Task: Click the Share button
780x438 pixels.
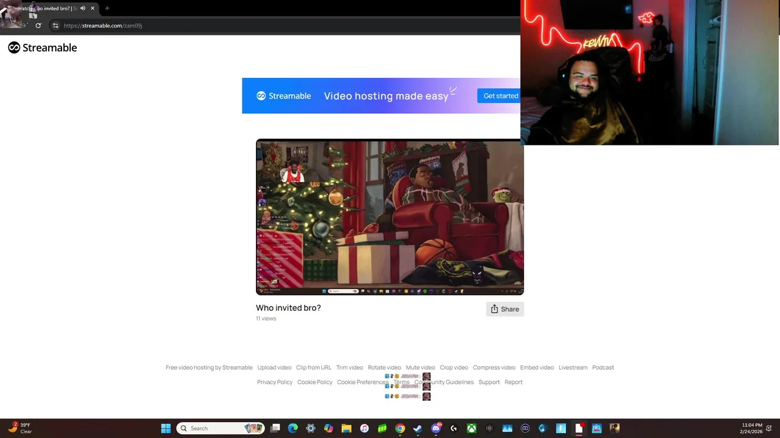Action: [505, 309]
